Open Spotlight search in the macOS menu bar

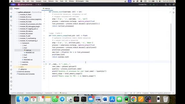(157, 1)
